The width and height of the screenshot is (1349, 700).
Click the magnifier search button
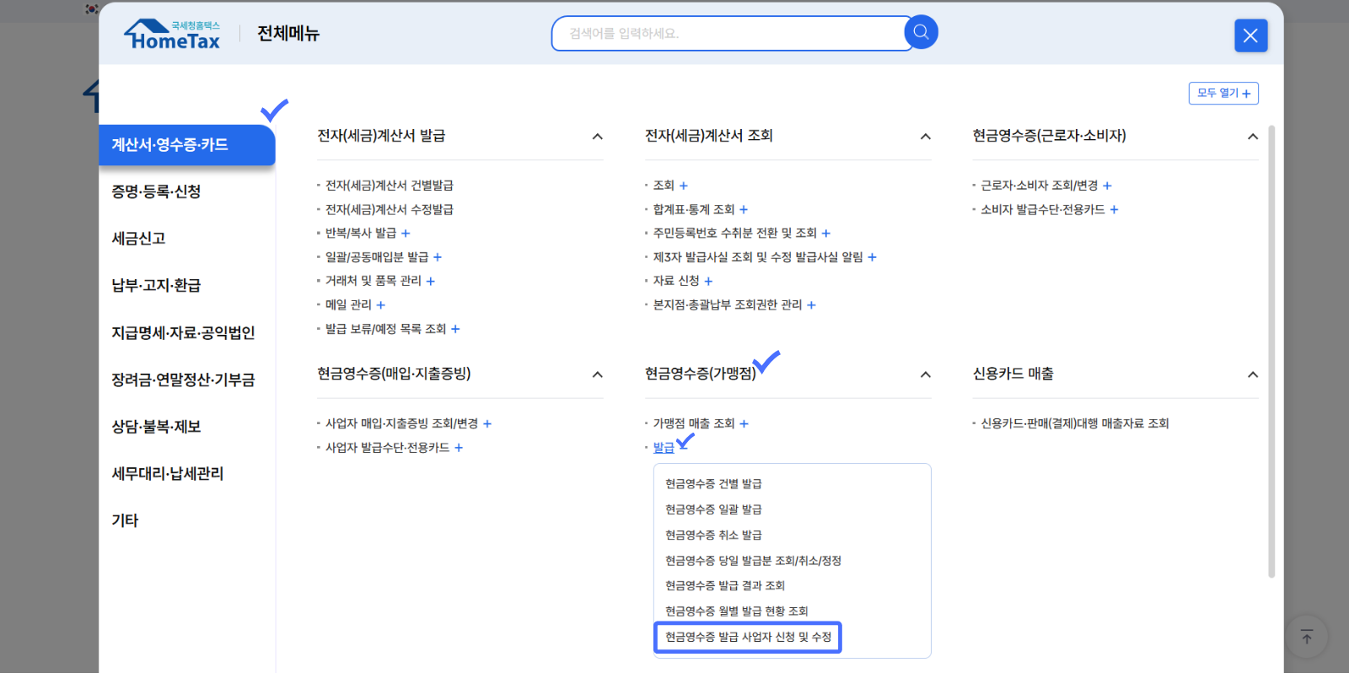click(x=921, y=32)
